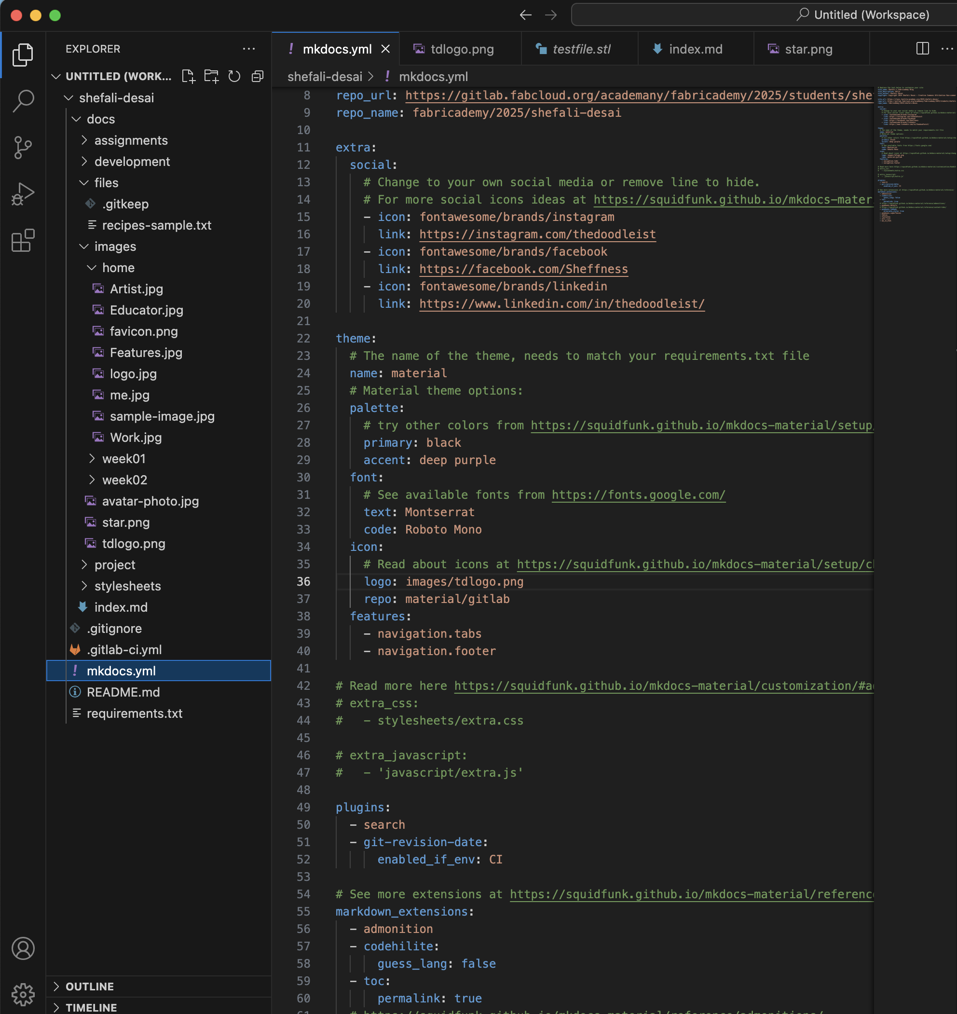Click Collapse Folders in Explorer icon
Viewport: 957px width, 1014px height.
[258, 77]
